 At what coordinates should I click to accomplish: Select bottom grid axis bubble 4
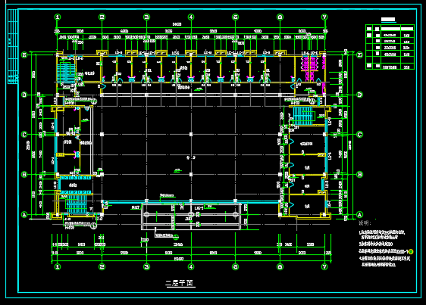pos(191,266)
